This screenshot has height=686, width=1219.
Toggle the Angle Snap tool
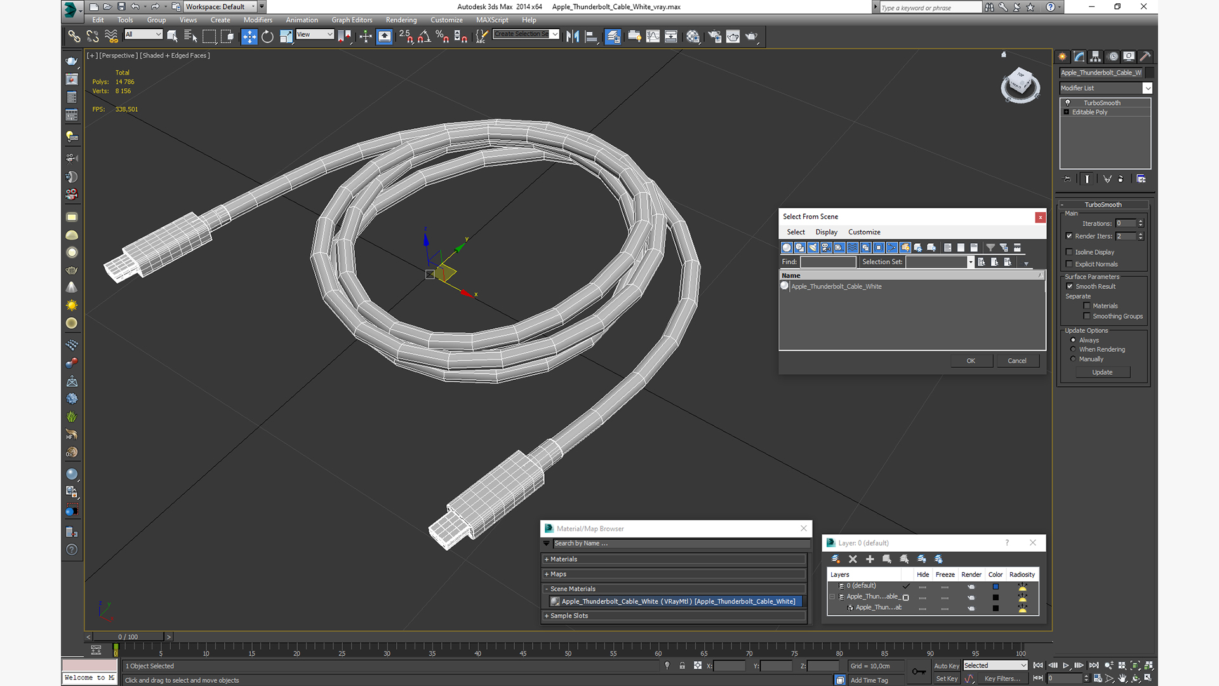point(424,36)
